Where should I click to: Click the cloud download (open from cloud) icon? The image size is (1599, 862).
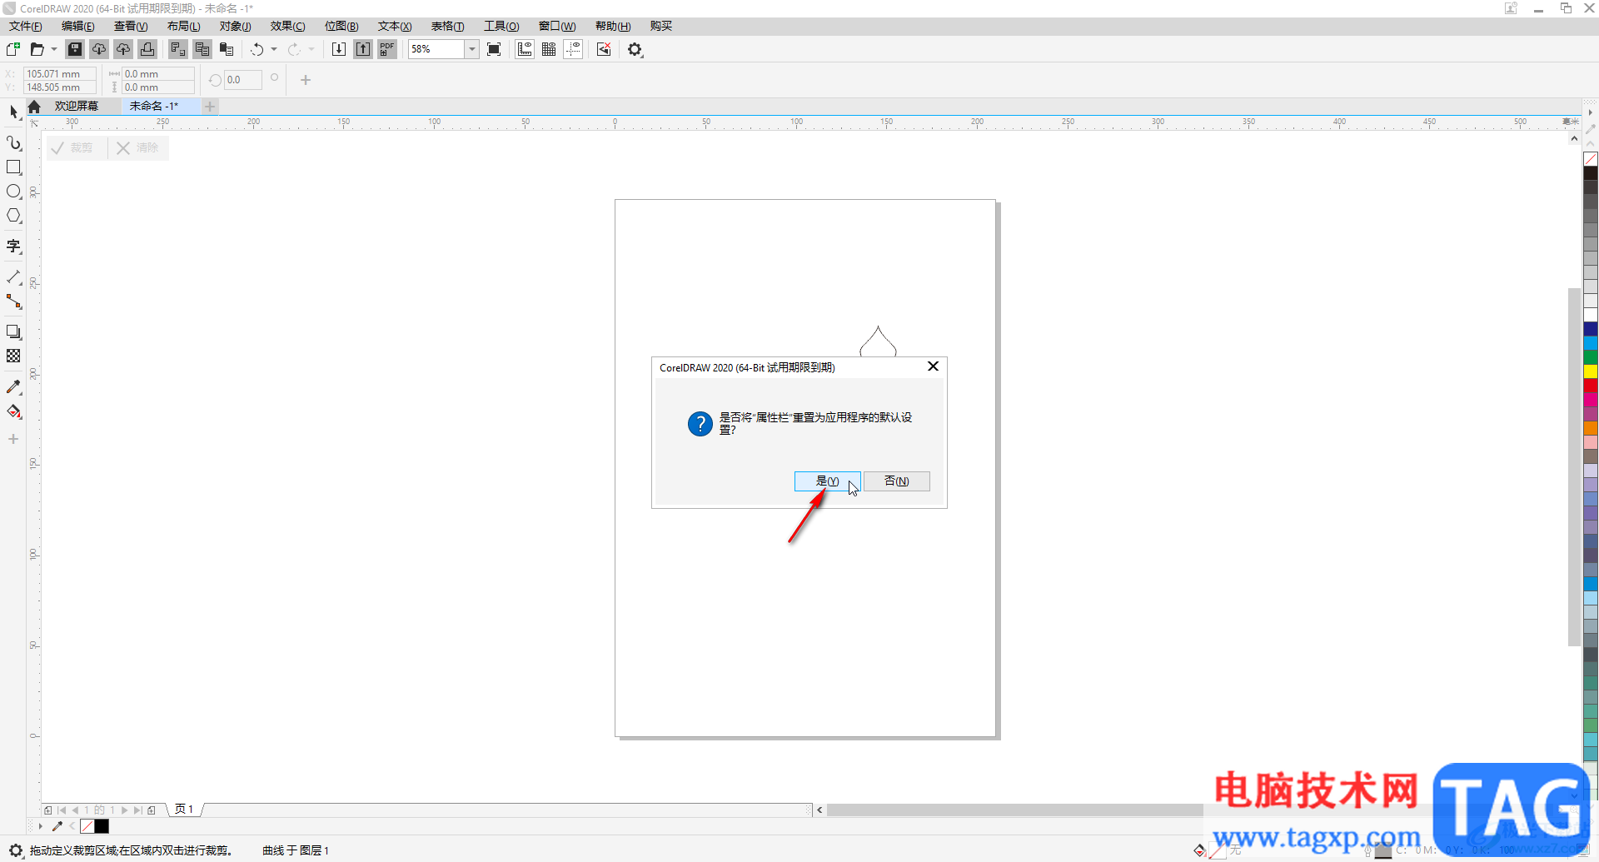(99, 49)
